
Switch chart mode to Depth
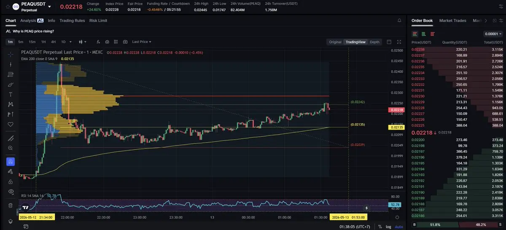click(x=374, y=42)
